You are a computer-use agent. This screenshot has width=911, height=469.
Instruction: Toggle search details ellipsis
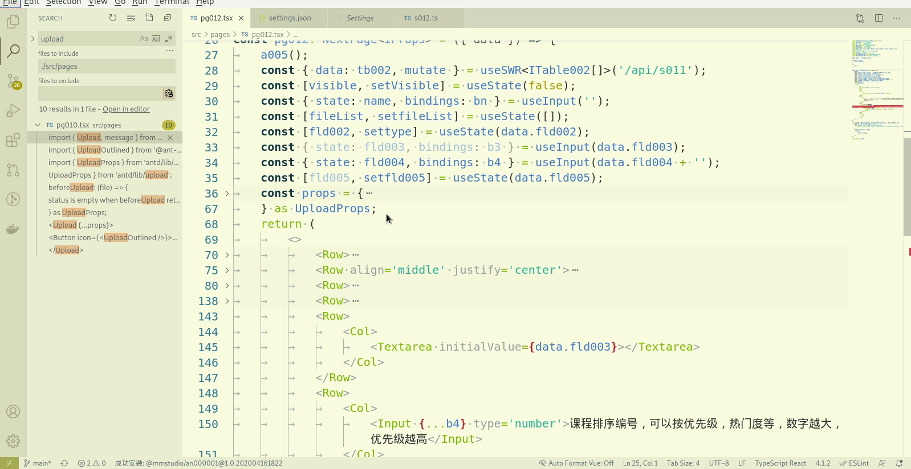click(x=169, y=51)
